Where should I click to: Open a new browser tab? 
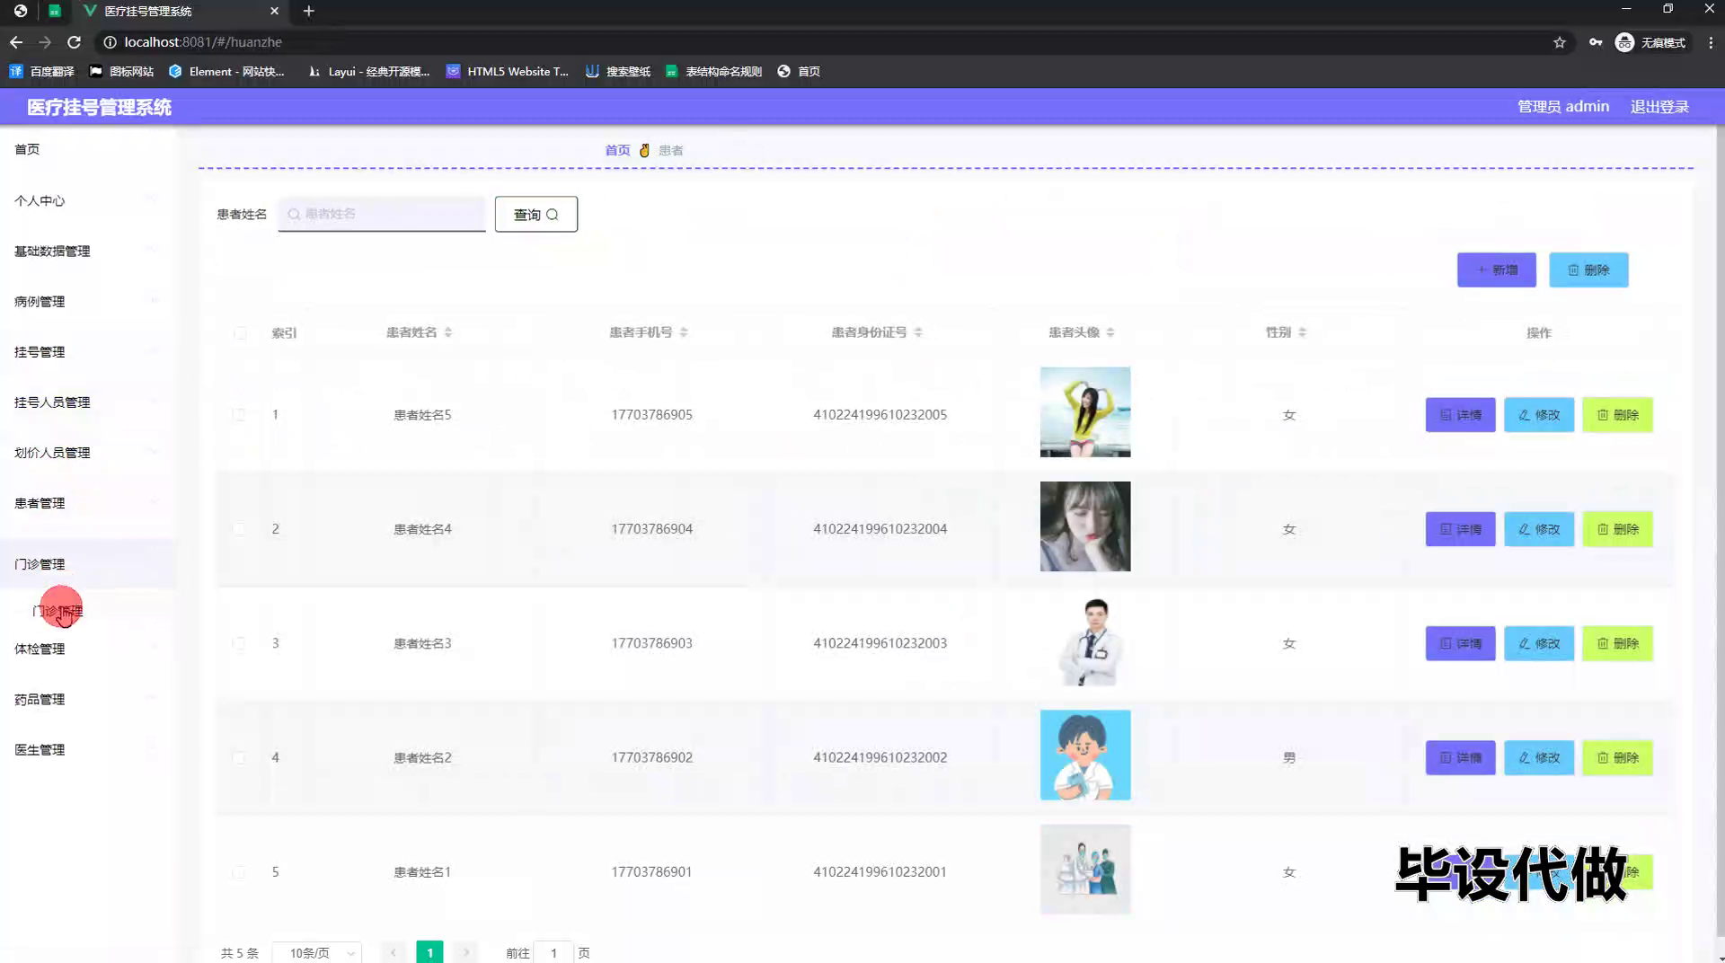point(308,11)
